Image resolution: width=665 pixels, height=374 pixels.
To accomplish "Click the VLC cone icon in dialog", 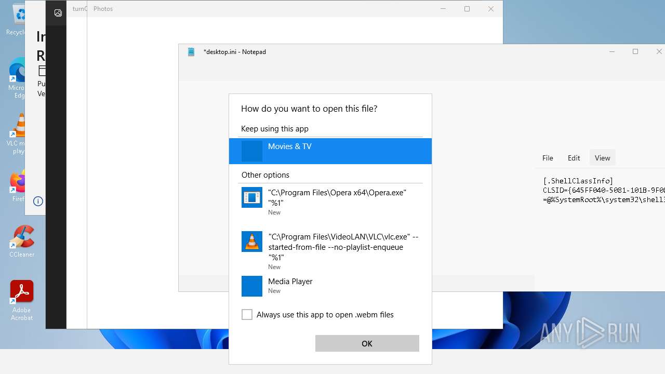I will click(252, 242).
